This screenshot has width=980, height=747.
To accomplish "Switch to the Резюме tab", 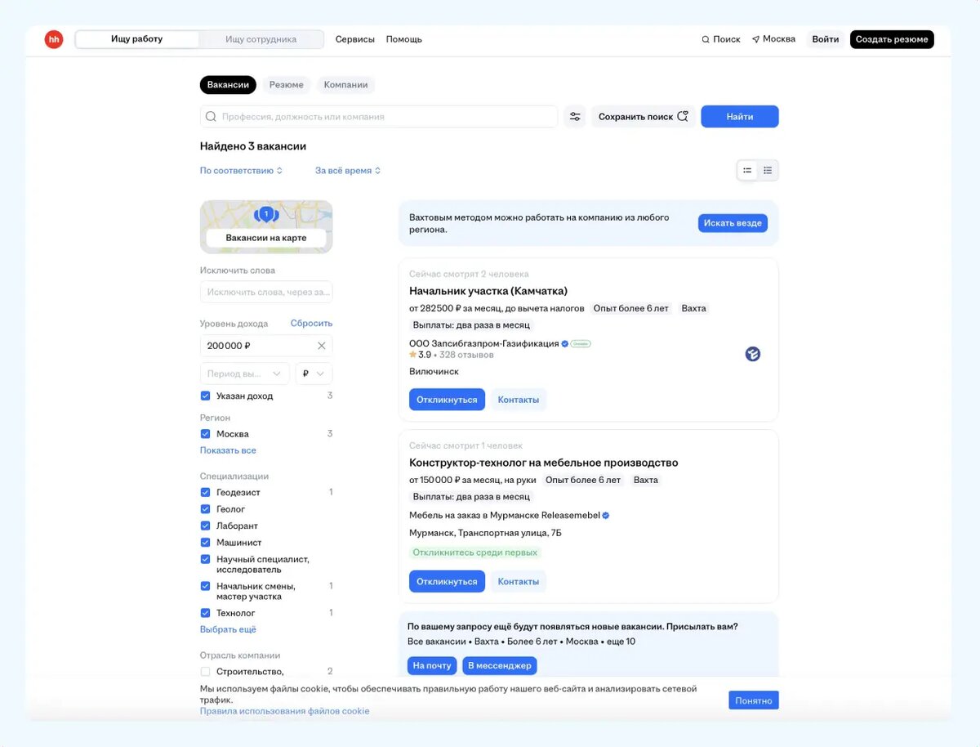I will click(286, 84).
